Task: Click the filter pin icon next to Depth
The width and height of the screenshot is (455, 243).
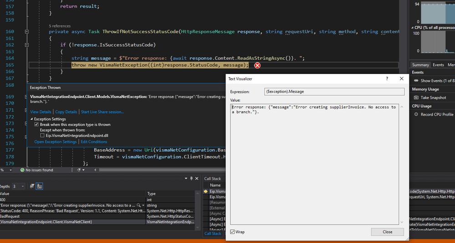Action: point(32,186)
